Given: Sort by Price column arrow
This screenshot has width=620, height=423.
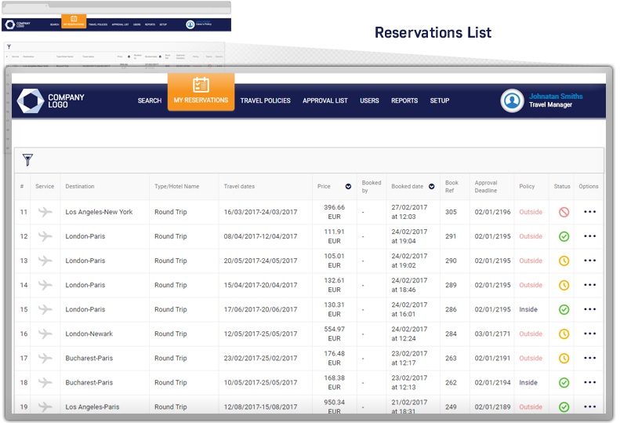Looking at the screenshot, I should (348, 187).
